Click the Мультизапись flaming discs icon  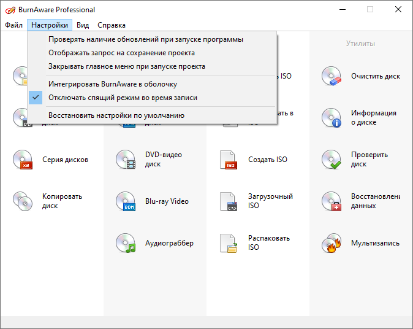332,242
